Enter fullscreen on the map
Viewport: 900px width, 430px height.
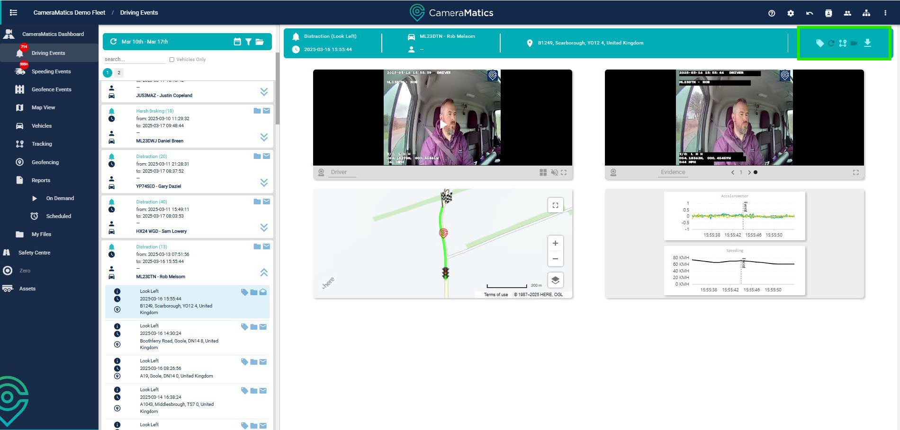pos(555,205)
